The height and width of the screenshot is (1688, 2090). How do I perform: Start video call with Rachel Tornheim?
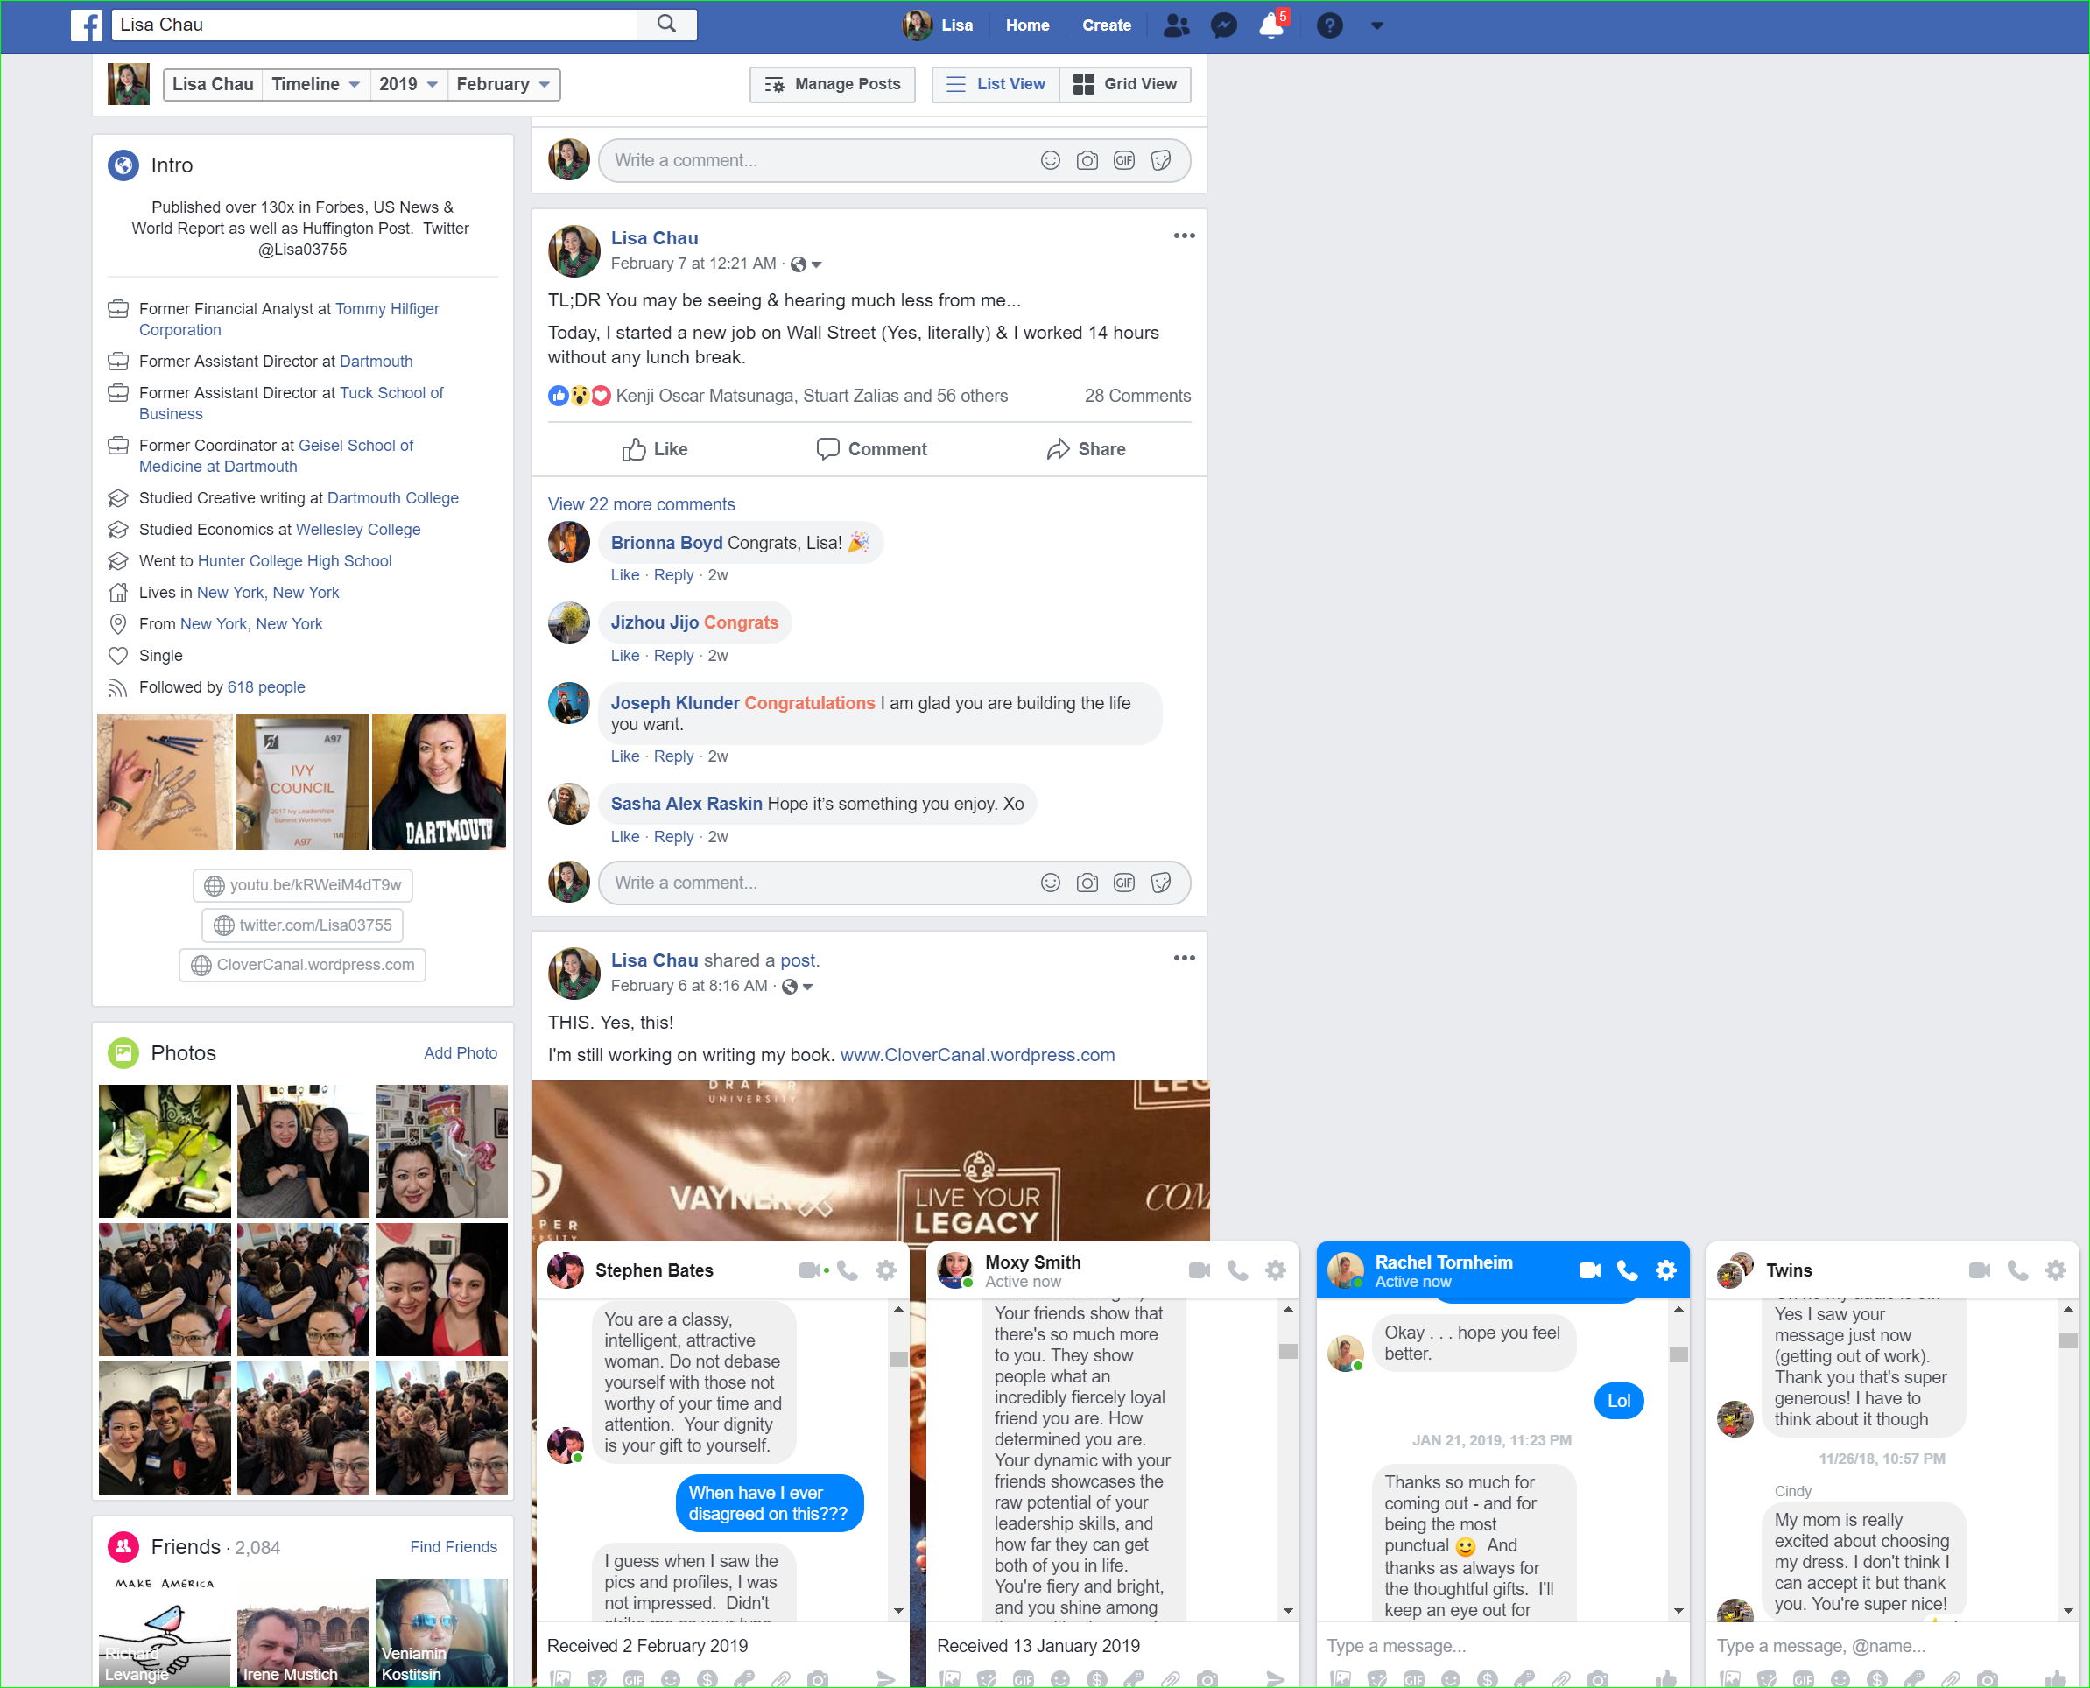(1589, 1270)
